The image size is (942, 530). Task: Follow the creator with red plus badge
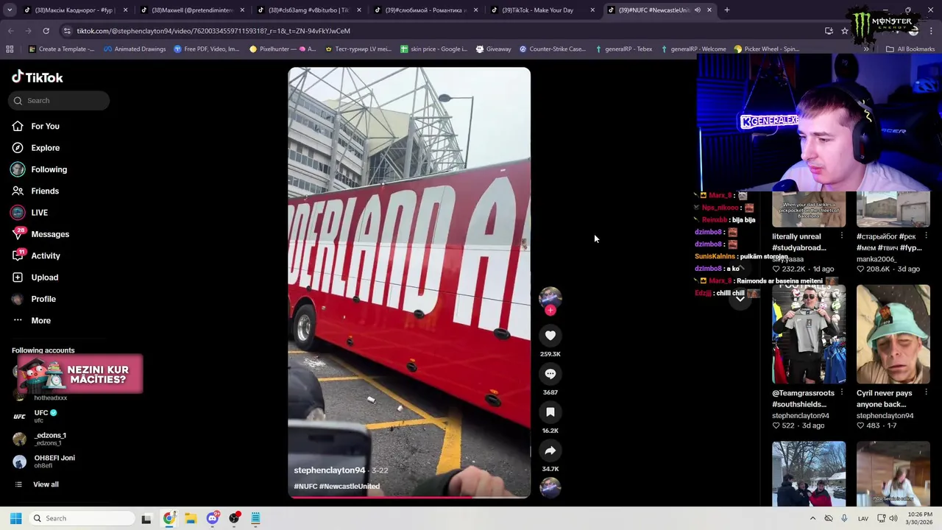coord(550,310)
